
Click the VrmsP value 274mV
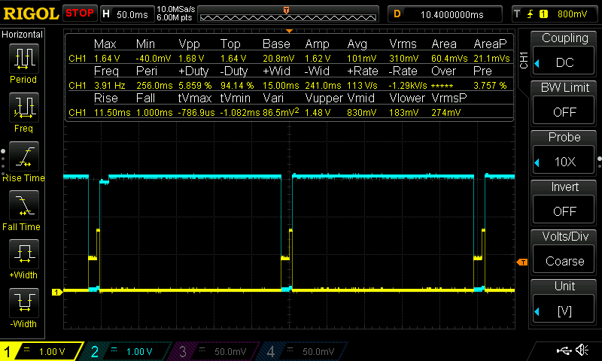pyautogui.click(x=445, y=112)
